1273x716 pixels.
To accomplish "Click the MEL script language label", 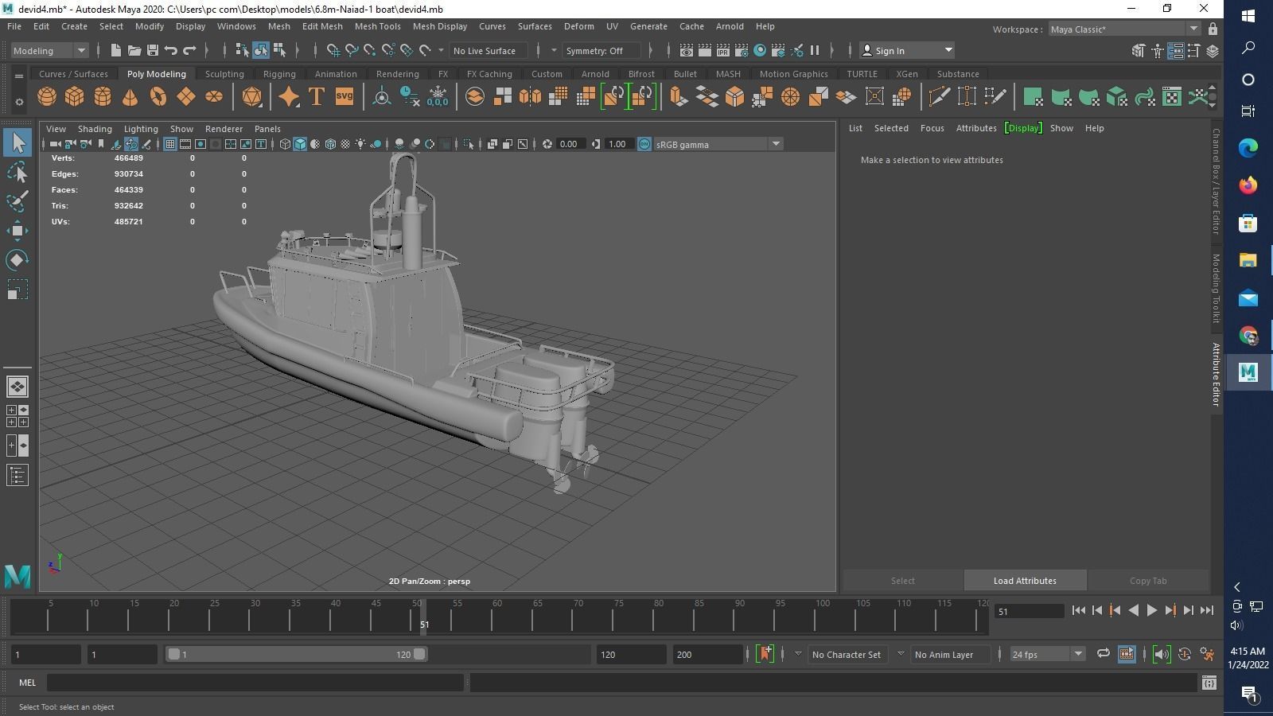I will point(27,682).
